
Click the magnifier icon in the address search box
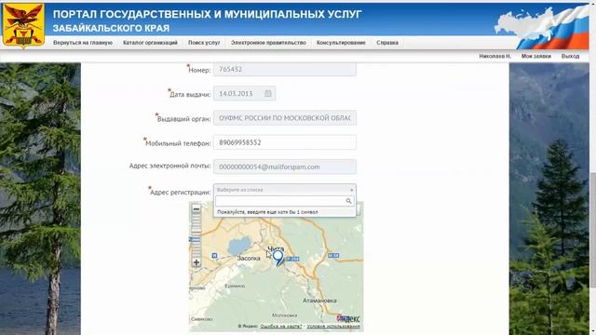pyautogui.click(x=348, y=201)
